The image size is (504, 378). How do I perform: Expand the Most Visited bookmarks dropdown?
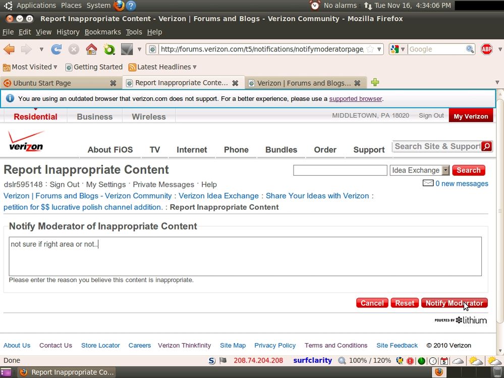(55, 67)
